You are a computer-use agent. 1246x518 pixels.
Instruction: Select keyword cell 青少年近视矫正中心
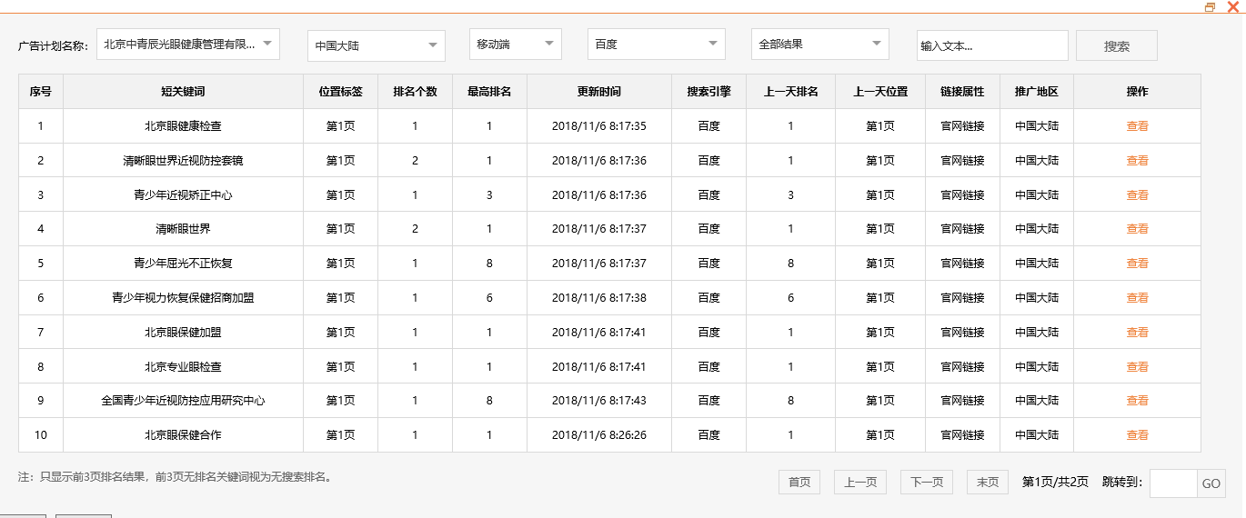(x=183, y=194)
